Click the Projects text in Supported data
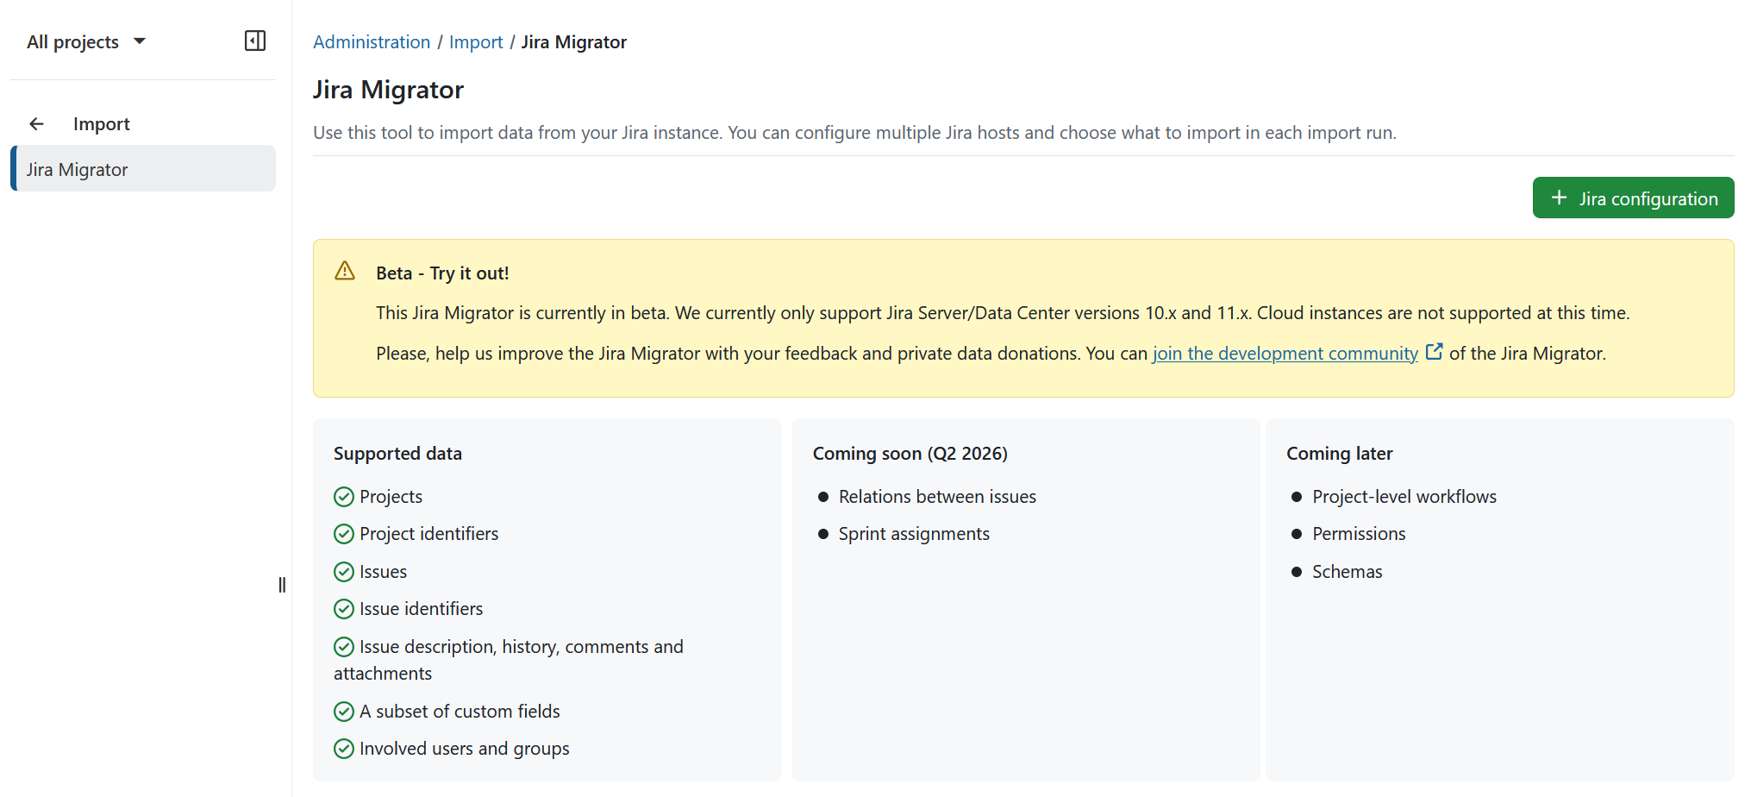The height and width of the screenshot is (797, 1751). (391, 497)
